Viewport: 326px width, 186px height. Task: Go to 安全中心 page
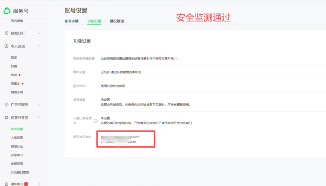[x=17, y=155]
